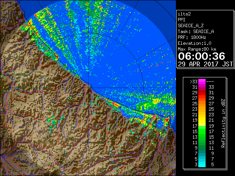Click the 'Max Range:80 km' text
Screen dimensions: 235x176
point(197,49)
